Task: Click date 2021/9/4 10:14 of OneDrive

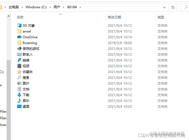Action: click(x=120, y=37)
